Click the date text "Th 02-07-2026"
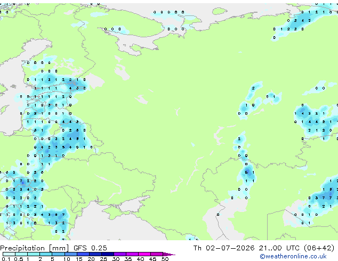This screenshot has height=261, width=338. [x=224, y=248]
